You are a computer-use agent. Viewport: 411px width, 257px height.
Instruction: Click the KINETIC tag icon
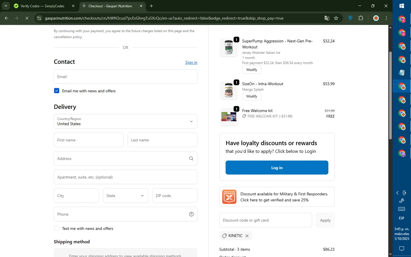pos(224,236)
